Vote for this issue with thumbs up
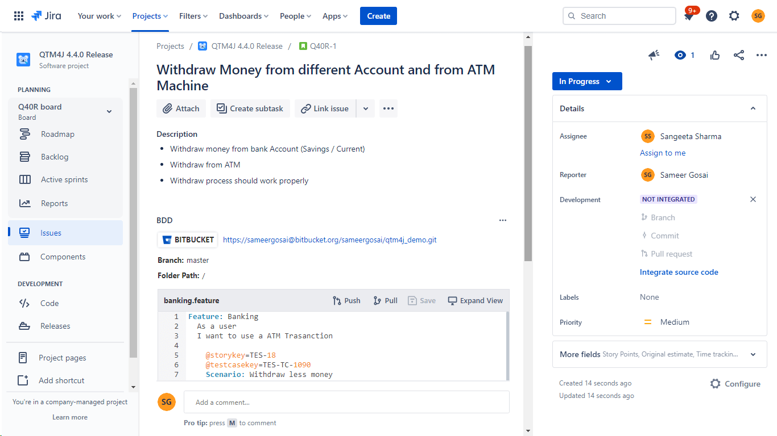The image size is (777, 436). click(715, 55)
